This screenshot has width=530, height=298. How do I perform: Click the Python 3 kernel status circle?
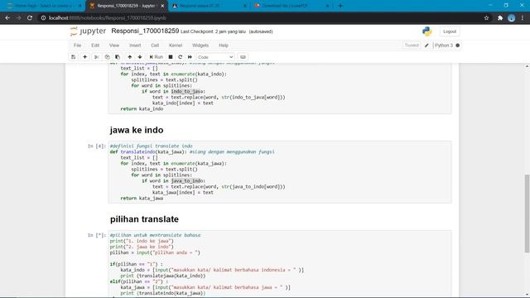[x=458, y=46]
